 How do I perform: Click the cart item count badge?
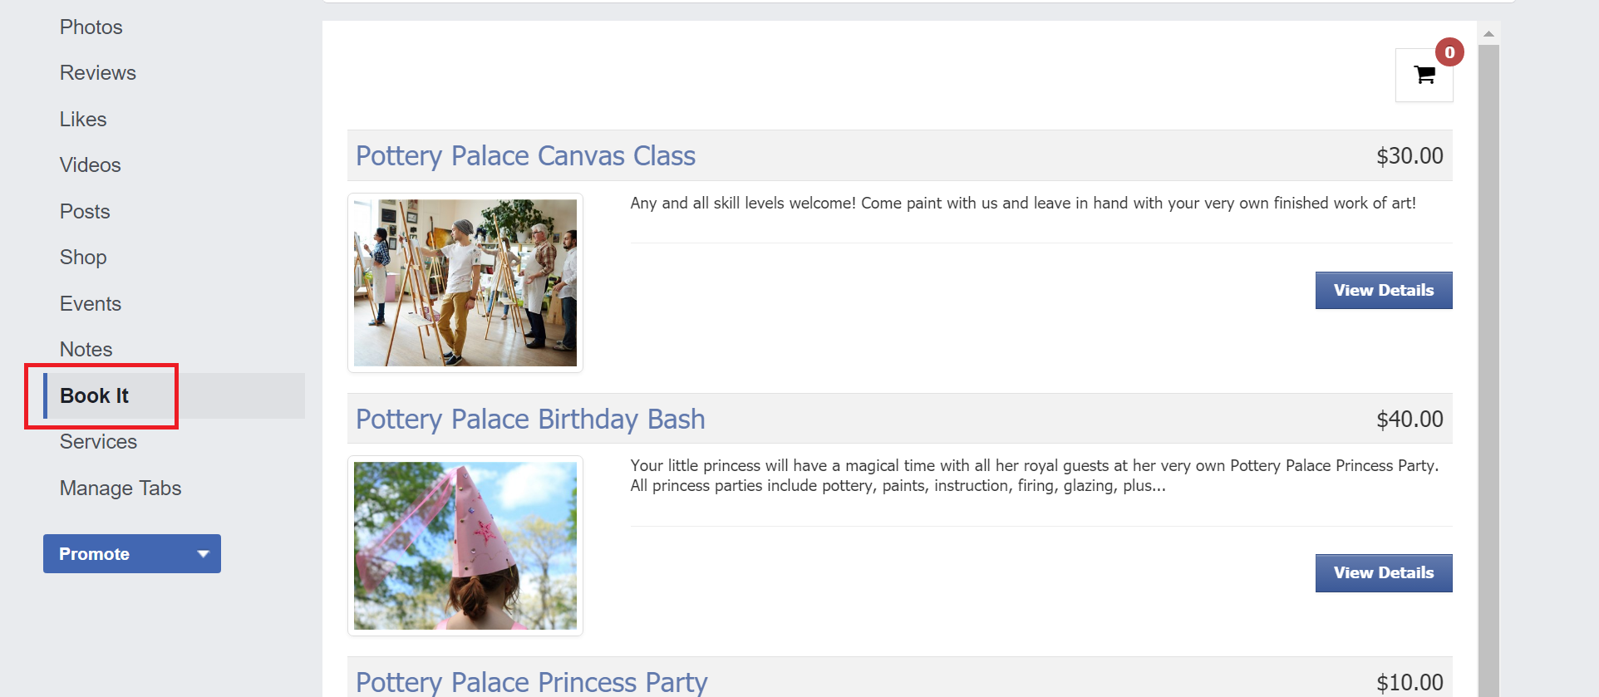tap(1449, 52)
